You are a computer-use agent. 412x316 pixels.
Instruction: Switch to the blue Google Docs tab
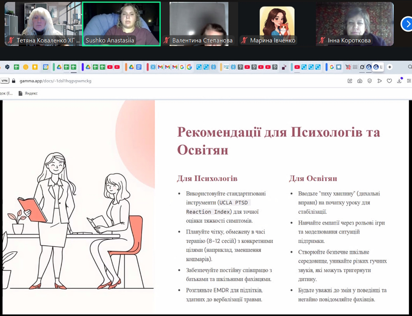pos(139,67)
